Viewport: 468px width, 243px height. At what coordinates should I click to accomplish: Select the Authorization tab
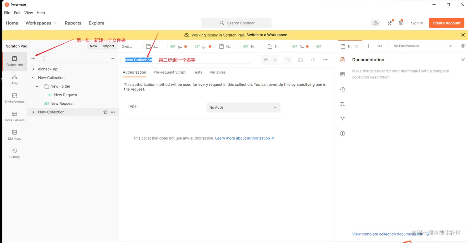[134, 72]
